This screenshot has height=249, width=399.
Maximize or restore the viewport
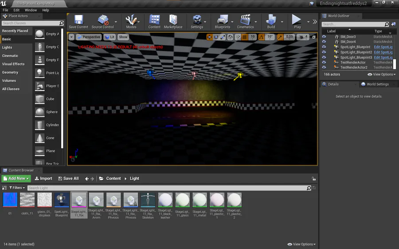coord(314,37)
